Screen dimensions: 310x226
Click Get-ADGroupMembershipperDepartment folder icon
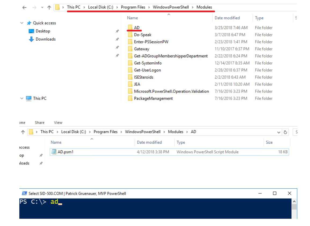[x=130, y=56]
